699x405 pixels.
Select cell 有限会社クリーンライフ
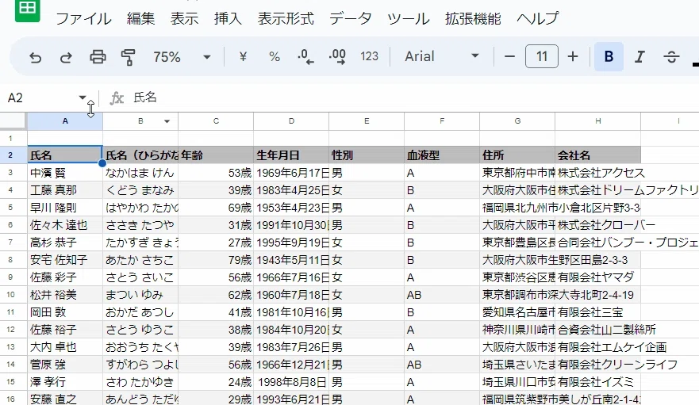597,365
